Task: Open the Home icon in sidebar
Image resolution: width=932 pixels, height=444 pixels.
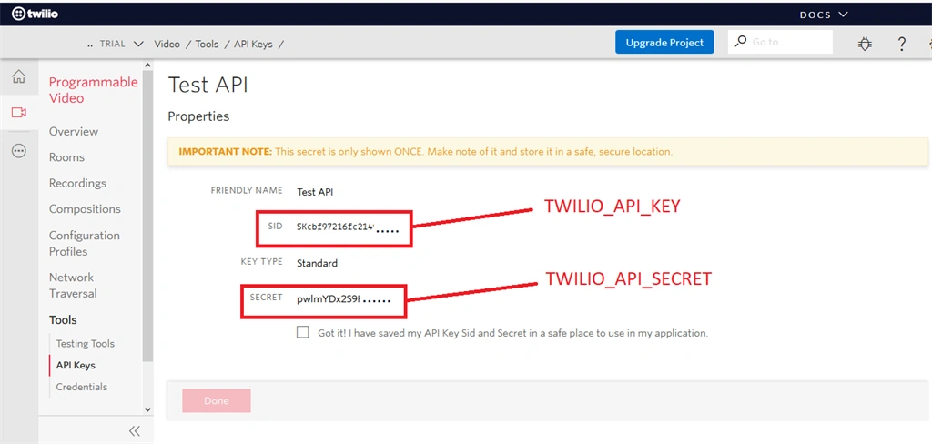Action: [x=19, y=76]
